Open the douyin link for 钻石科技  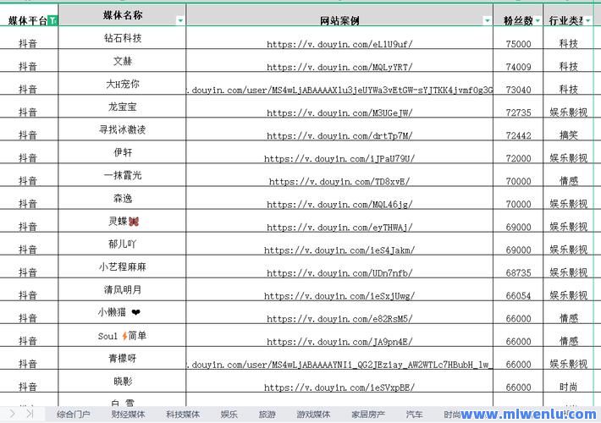(x=339, y=44)
